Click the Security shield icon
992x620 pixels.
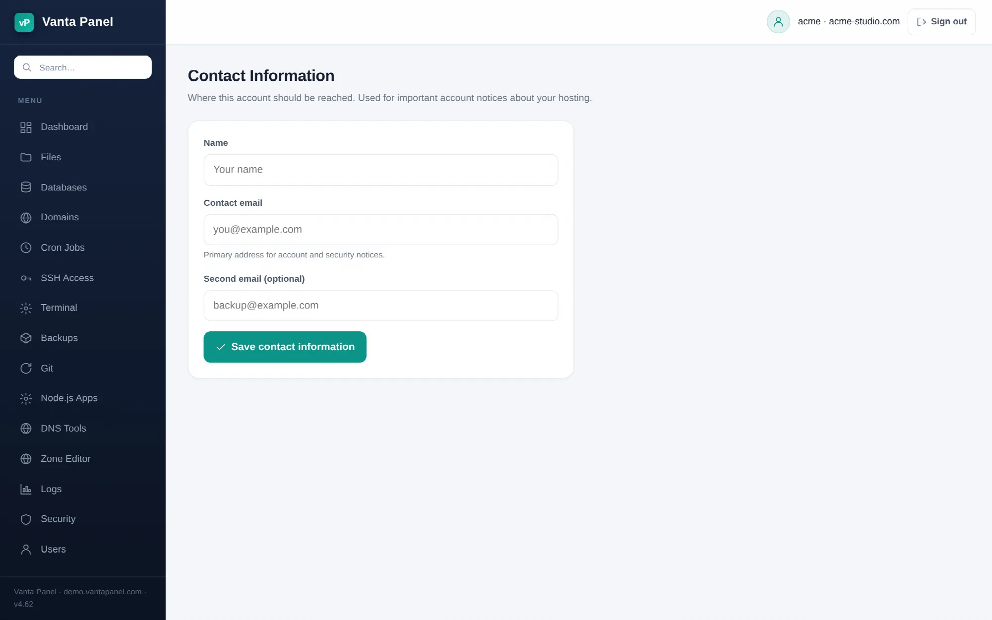coord(26,519)
